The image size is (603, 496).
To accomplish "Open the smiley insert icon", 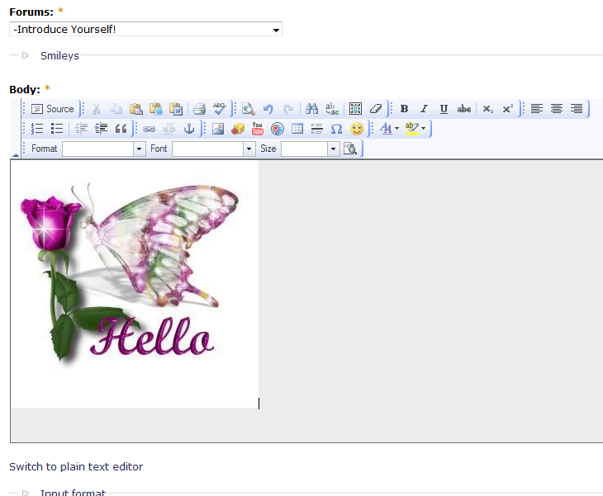I will 357,129.
